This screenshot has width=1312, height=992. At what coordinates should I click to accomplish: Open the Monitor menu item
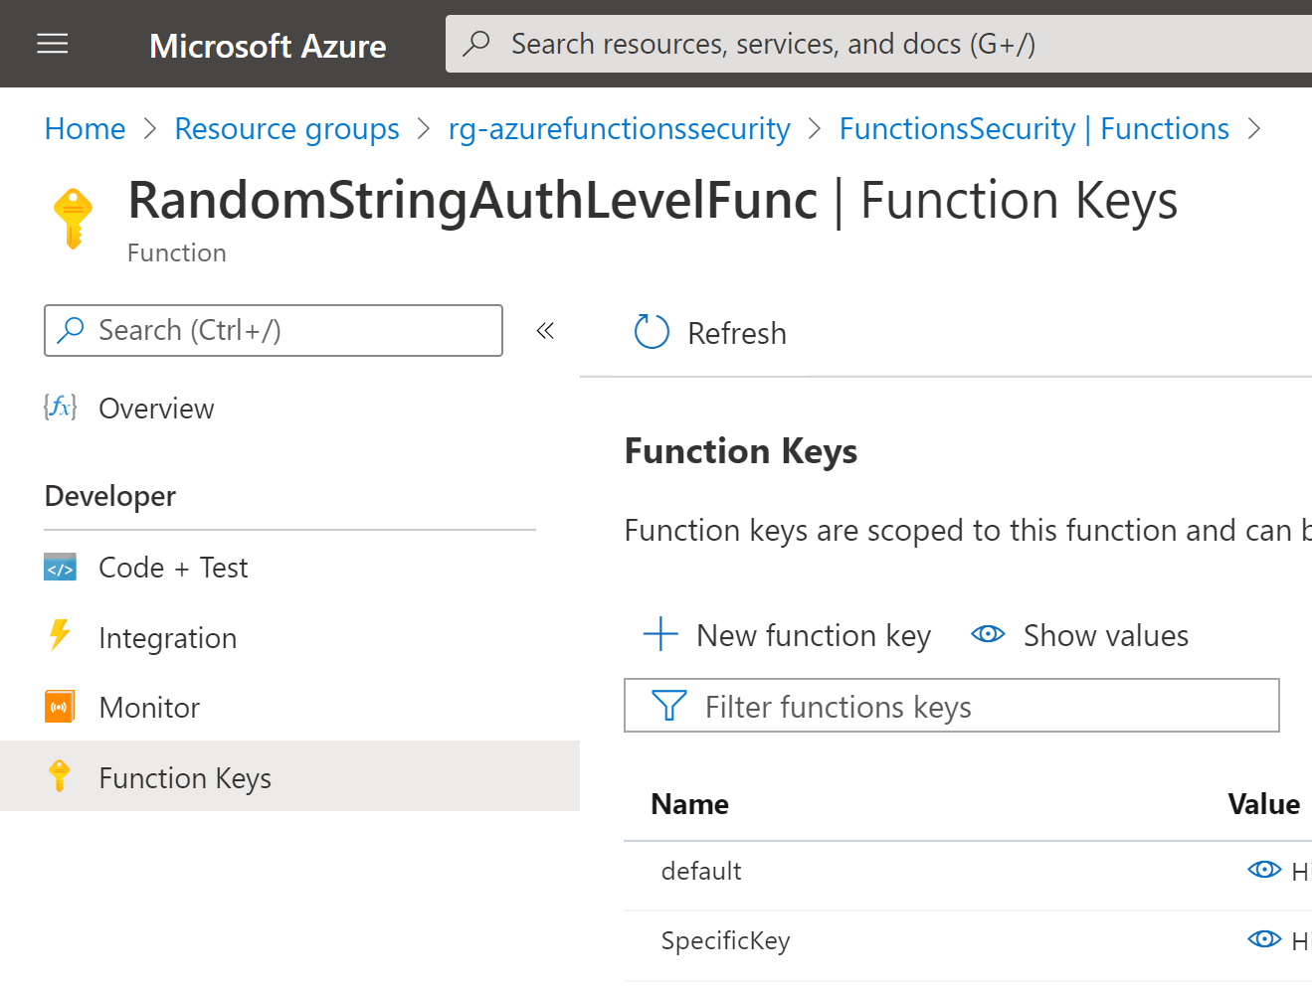[149, 708]
